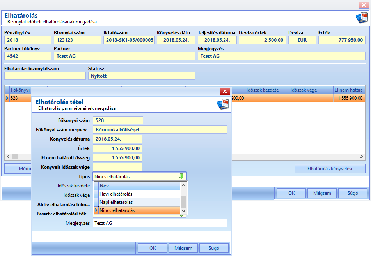
Task: Click the Elhatárolás könyvelése button
Action: pyautogui.click(x=330, y=169)
